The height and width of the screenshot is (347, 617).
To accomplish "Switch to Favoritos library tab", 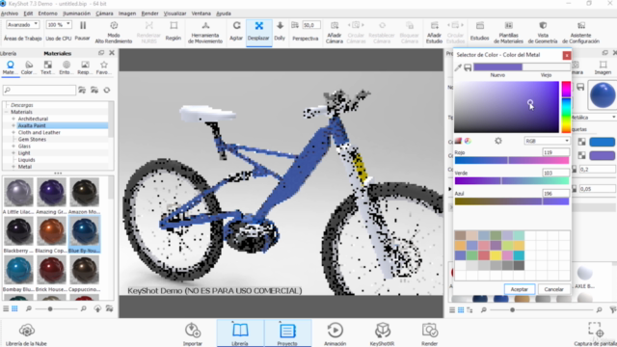I will (104, 67).
